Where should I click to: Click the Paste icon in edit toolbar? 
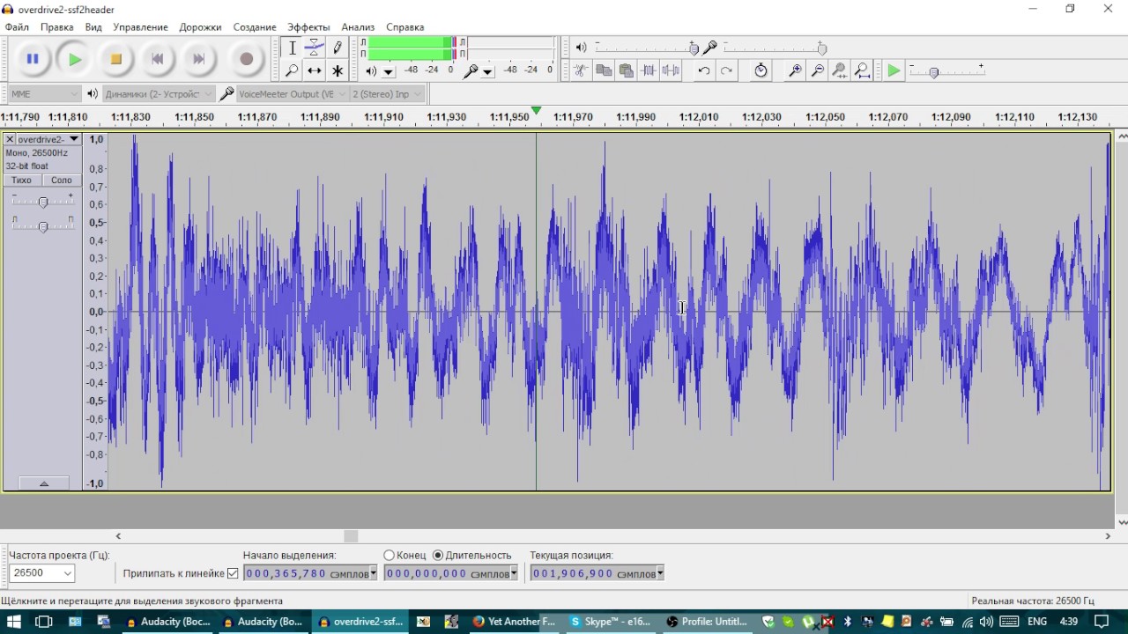[627, 70]
